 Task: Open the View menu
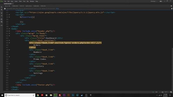click(12, 1)
